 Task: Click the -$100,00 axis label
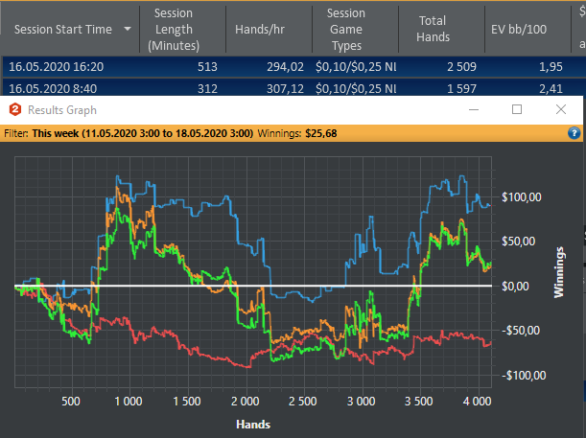pos(524,375)
